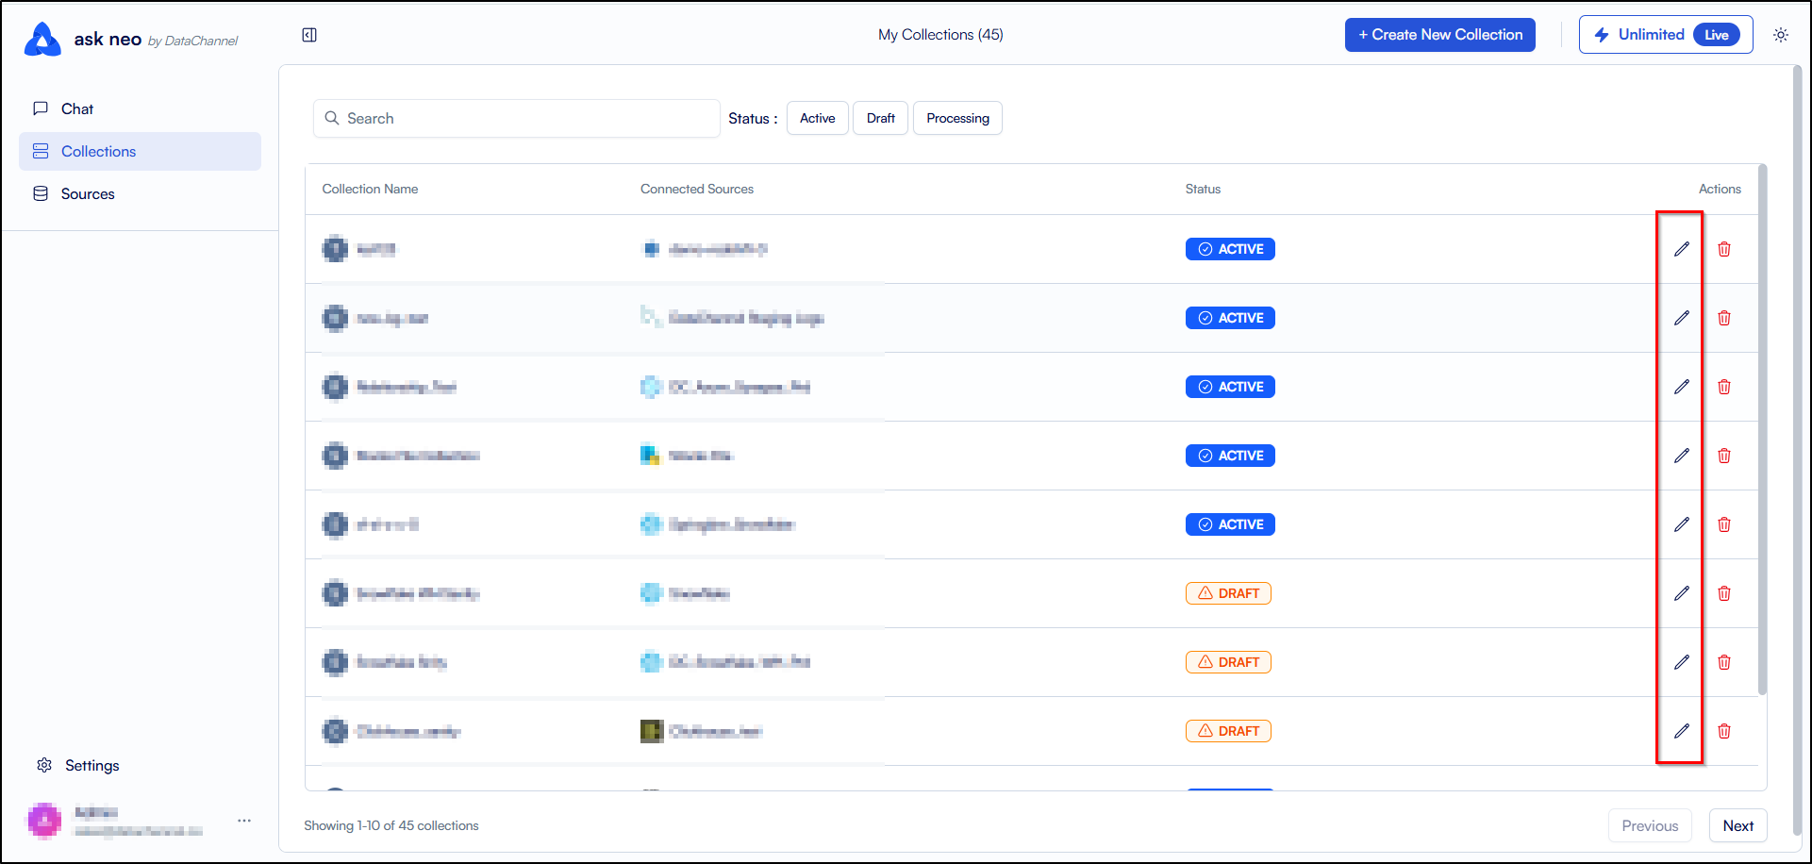Click the Status column header
1812x864 pixels.
[1203, 189]
